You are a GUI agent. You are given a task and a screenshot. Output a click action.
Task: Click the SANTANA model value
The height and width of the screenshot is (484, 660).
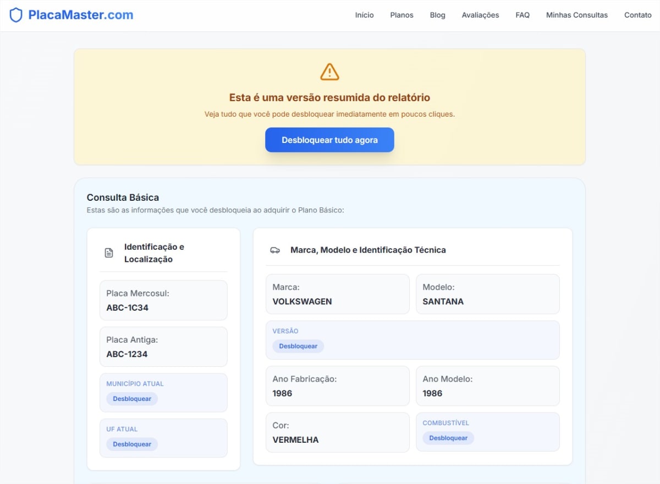click(443, 301)
